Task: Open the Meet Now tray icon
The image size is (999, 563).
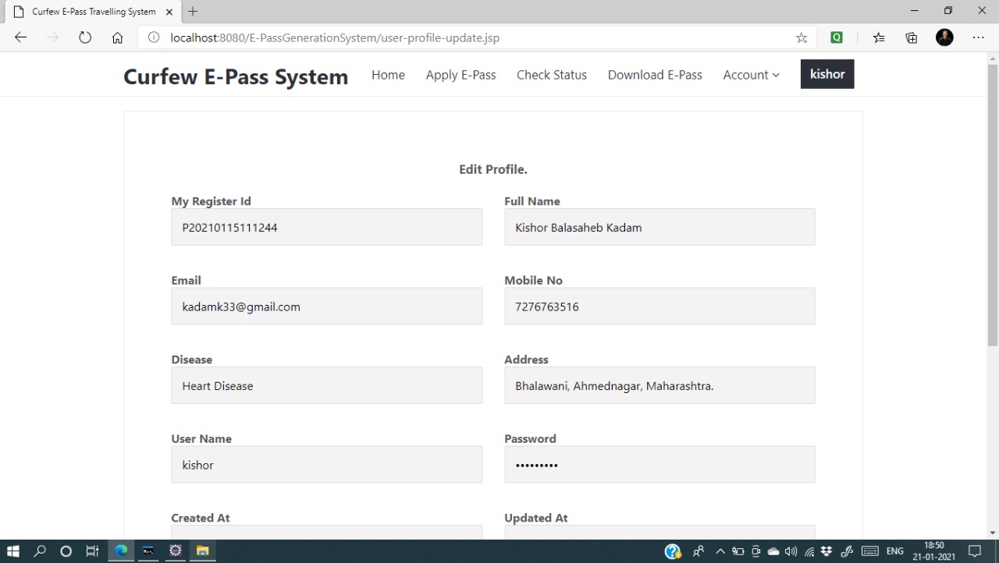Action: coord(755,551)
